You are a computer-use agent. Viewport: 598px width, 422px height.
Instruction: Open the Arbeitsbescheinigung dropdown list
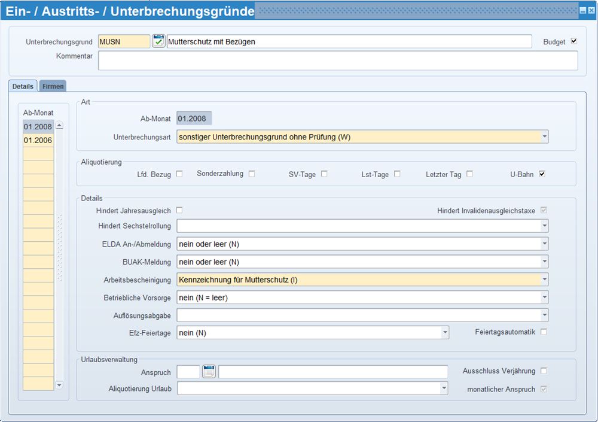coord(544,280)
